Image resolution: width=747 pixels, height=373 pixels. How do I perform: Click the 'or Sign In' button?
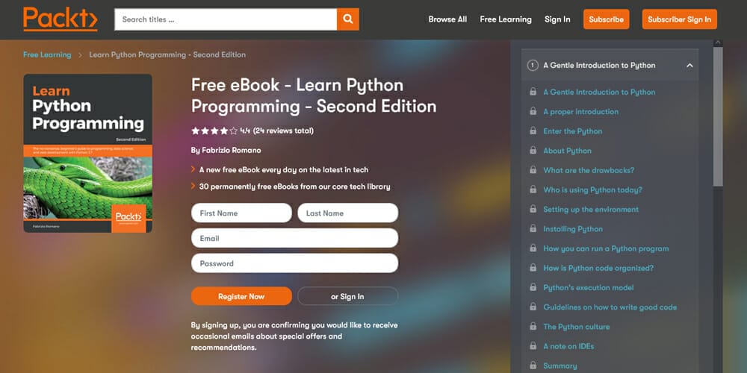pos(348,296)
